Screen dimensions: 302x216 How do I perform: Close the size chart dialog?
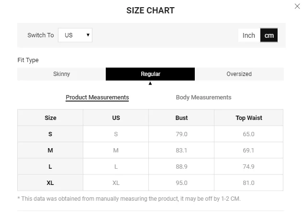pyautogui.click(x=297, y=6)
